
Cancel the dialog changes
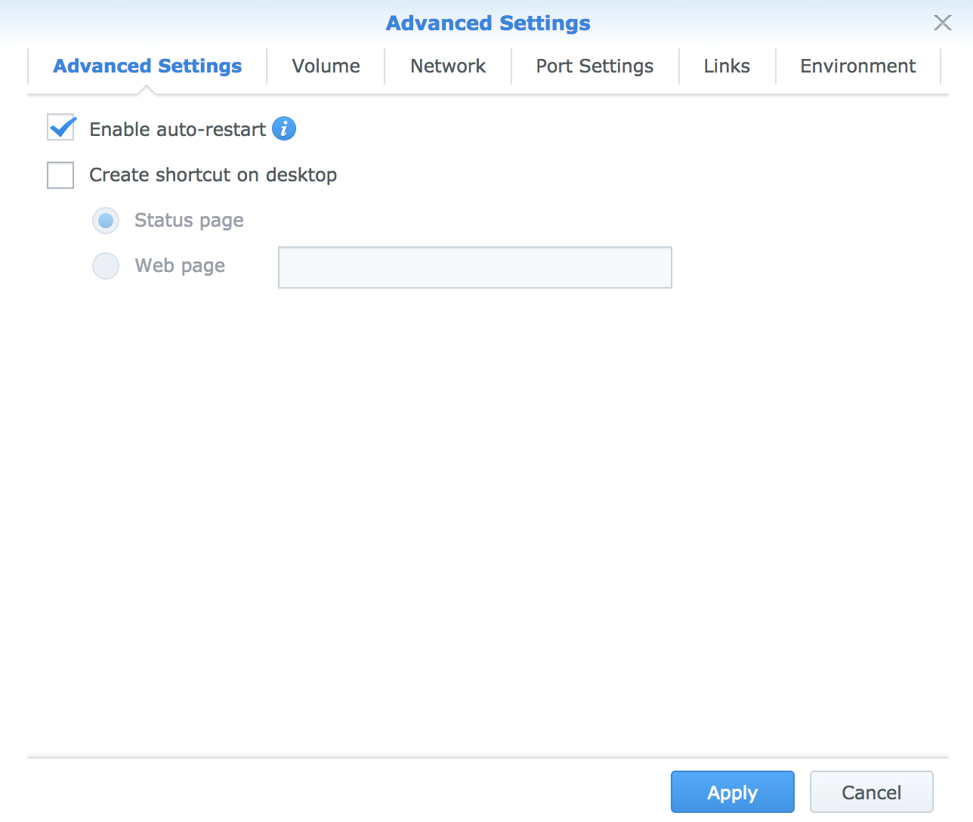(872, 792)
